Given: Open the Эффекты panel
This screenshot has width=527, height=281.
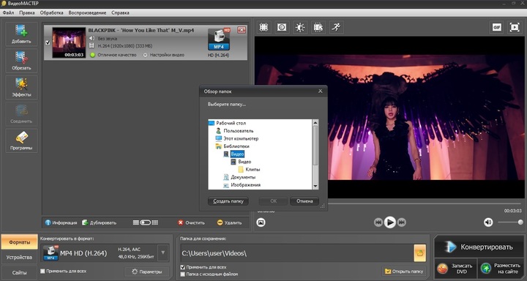Looking at the screenshot, I should click(x=21, y=87).
